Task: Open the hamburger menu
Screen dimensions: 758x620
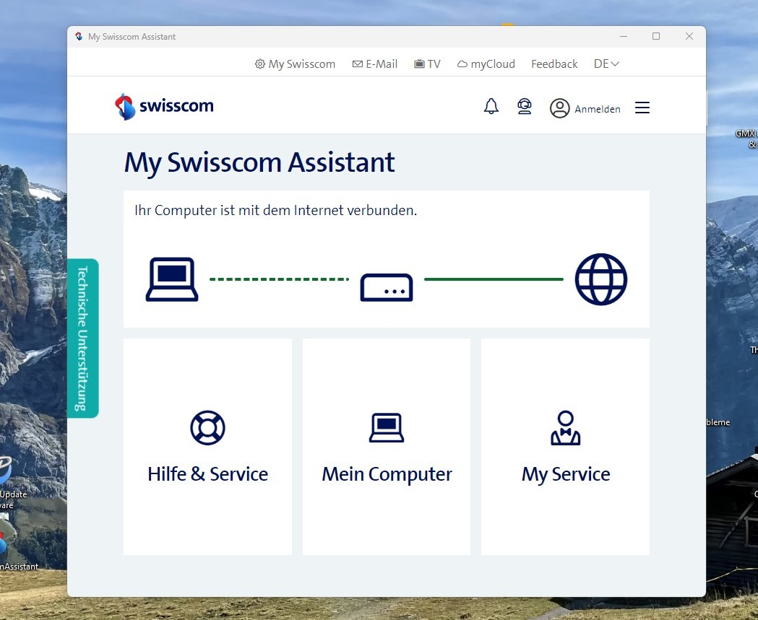Action: [x=642, y=108]
